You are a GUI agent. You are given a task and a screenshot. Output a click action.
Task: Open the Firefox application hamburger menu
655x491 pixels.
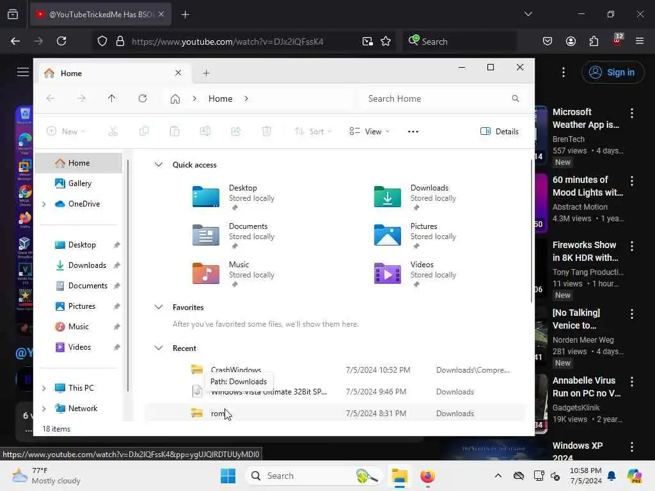[x=640, y=41]
